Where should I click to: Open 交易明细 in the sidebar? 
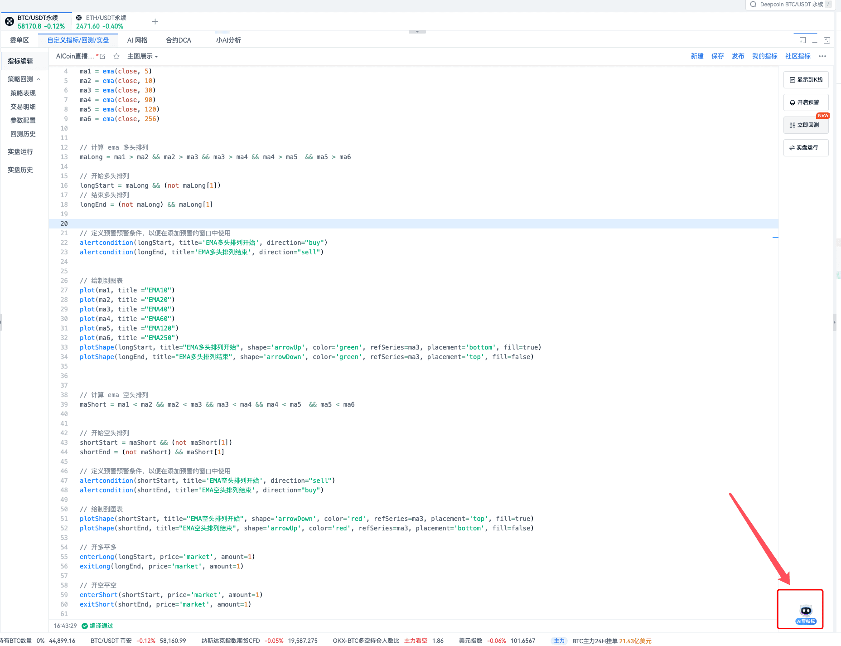coord(23,107)
